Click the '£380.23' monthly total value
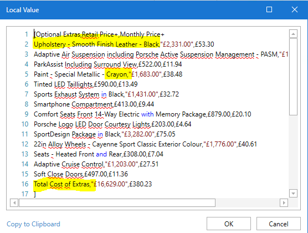Image resolution: width=308 pixels, height=233 pixels. point(141,184)
